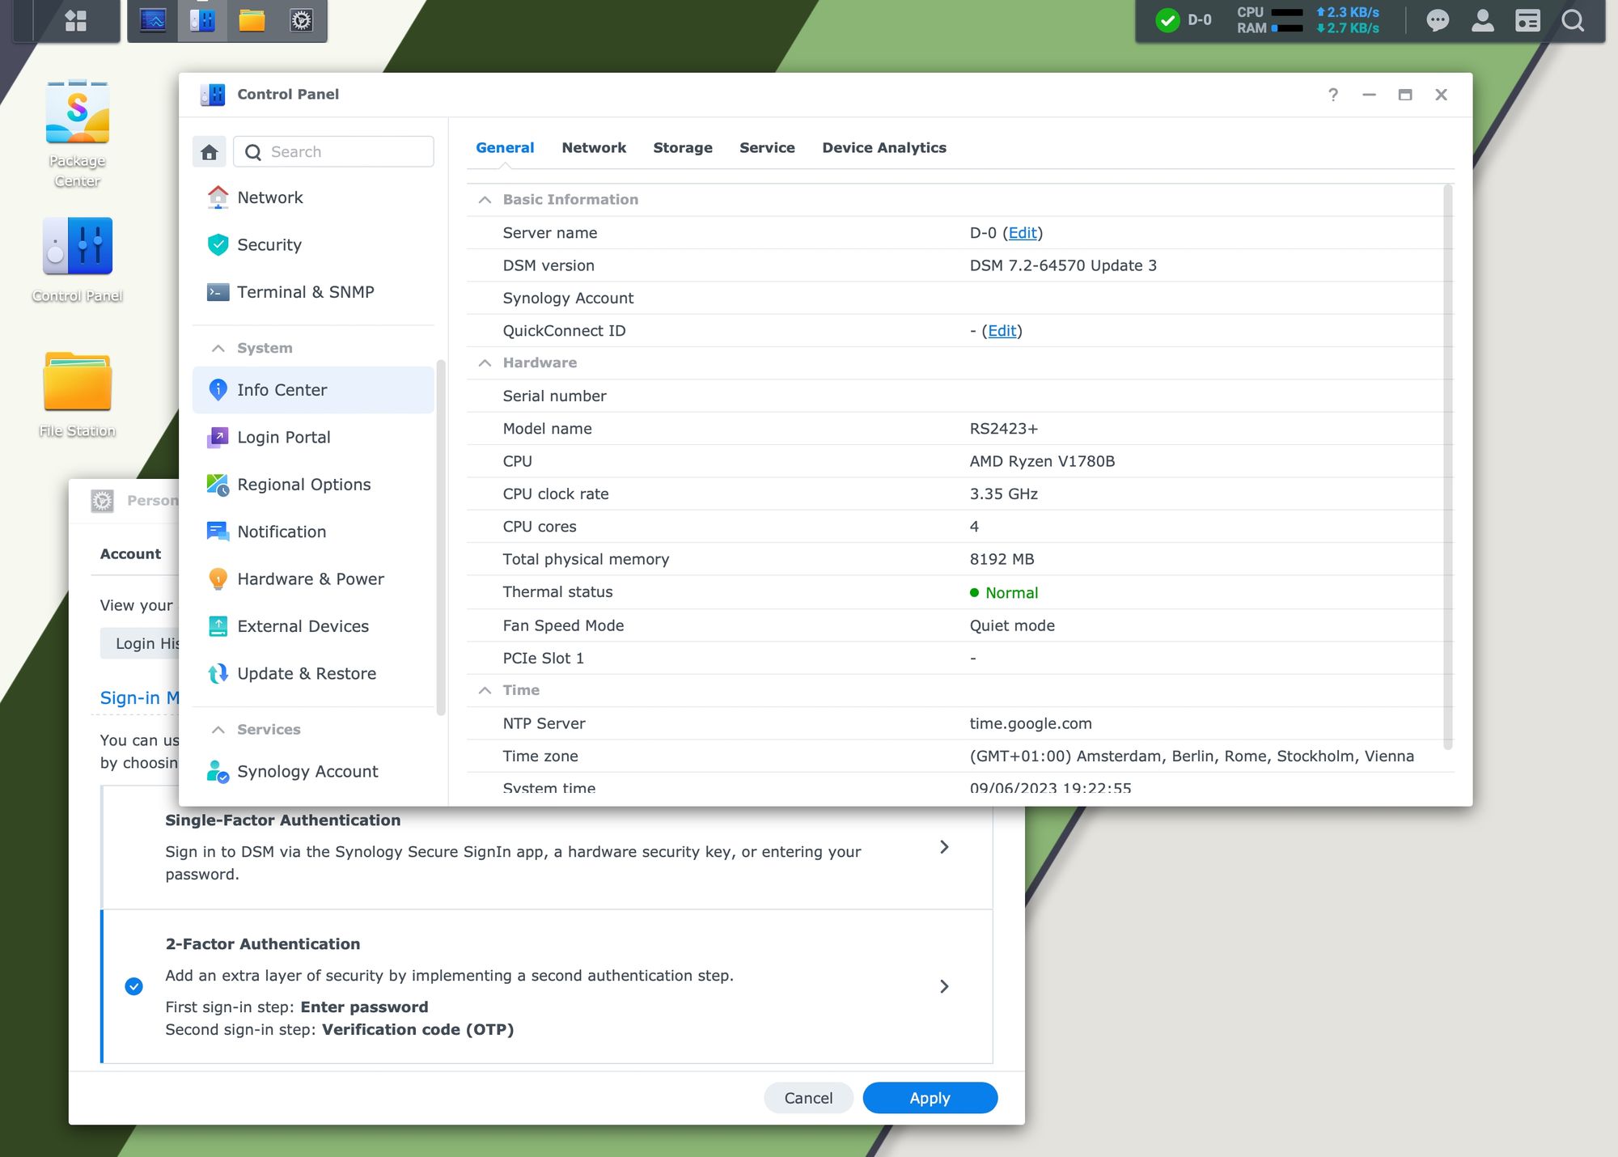The height and width of the screenshot is (1157, 1618).
Task: Open notifications chat bubble icon
Action: pos(1438,20)
